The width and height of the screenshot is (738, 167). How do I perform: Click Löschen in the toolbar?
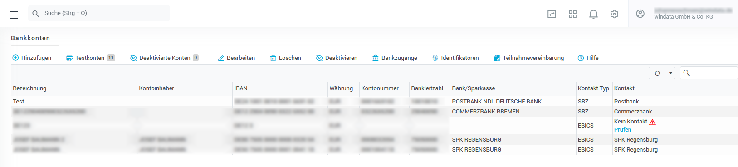[285, 58]
